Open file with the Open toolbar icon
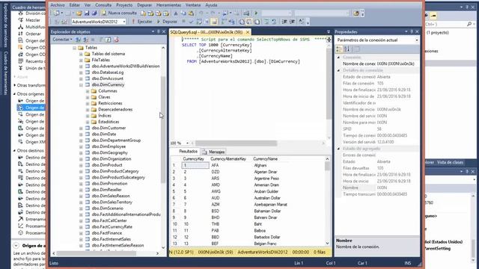 pyautogui.click(x=79, y=13)
